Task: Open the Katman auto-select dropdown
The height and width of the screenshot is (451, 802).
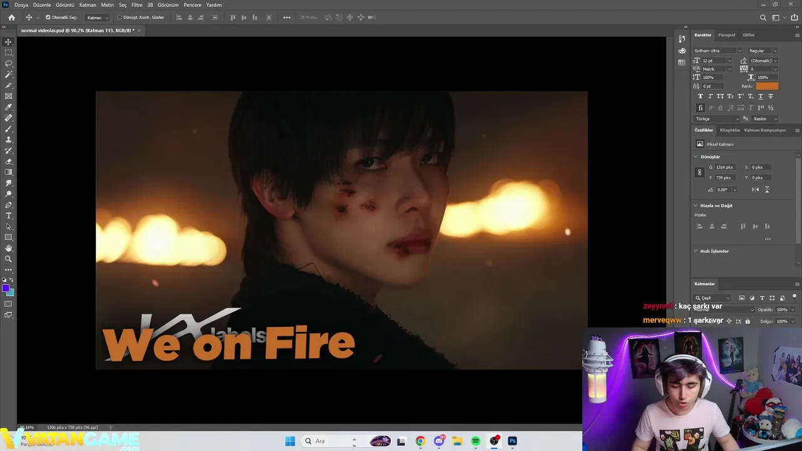Action: [x=97, y=18]
